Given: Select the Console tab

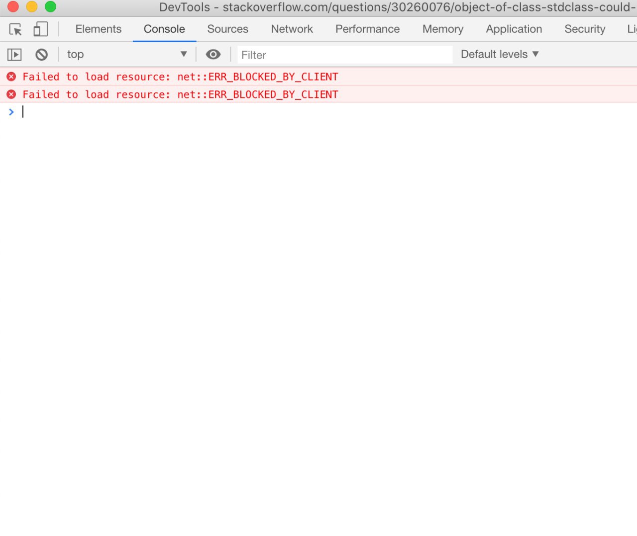Looking at the screenshot, I should tap(164, 29).
